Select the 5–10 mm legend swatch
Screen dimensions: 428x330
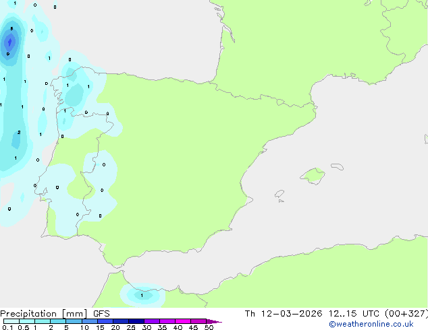74,321
